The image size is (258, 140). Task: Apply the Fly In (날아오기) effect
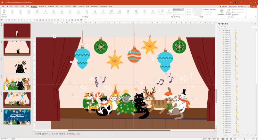click(53, 12)
